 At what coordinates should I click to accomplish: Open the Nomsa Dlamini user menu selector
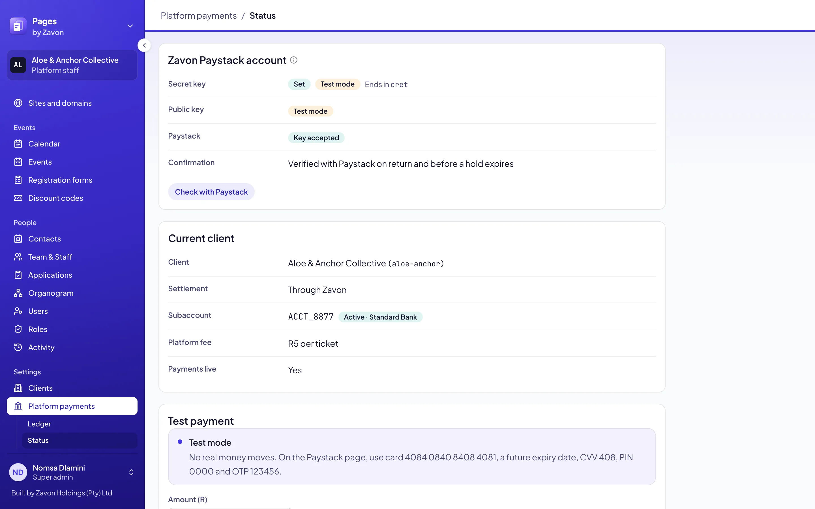point(131,472)
